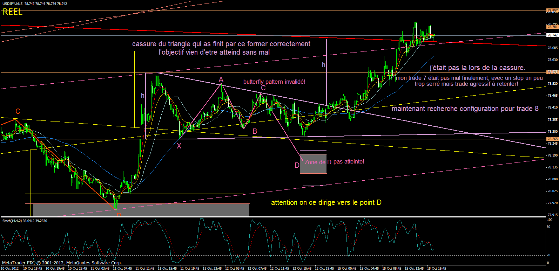Select the 78.135 price axis value
This screenshot has width=559, height=271.
tap(552, 167)
